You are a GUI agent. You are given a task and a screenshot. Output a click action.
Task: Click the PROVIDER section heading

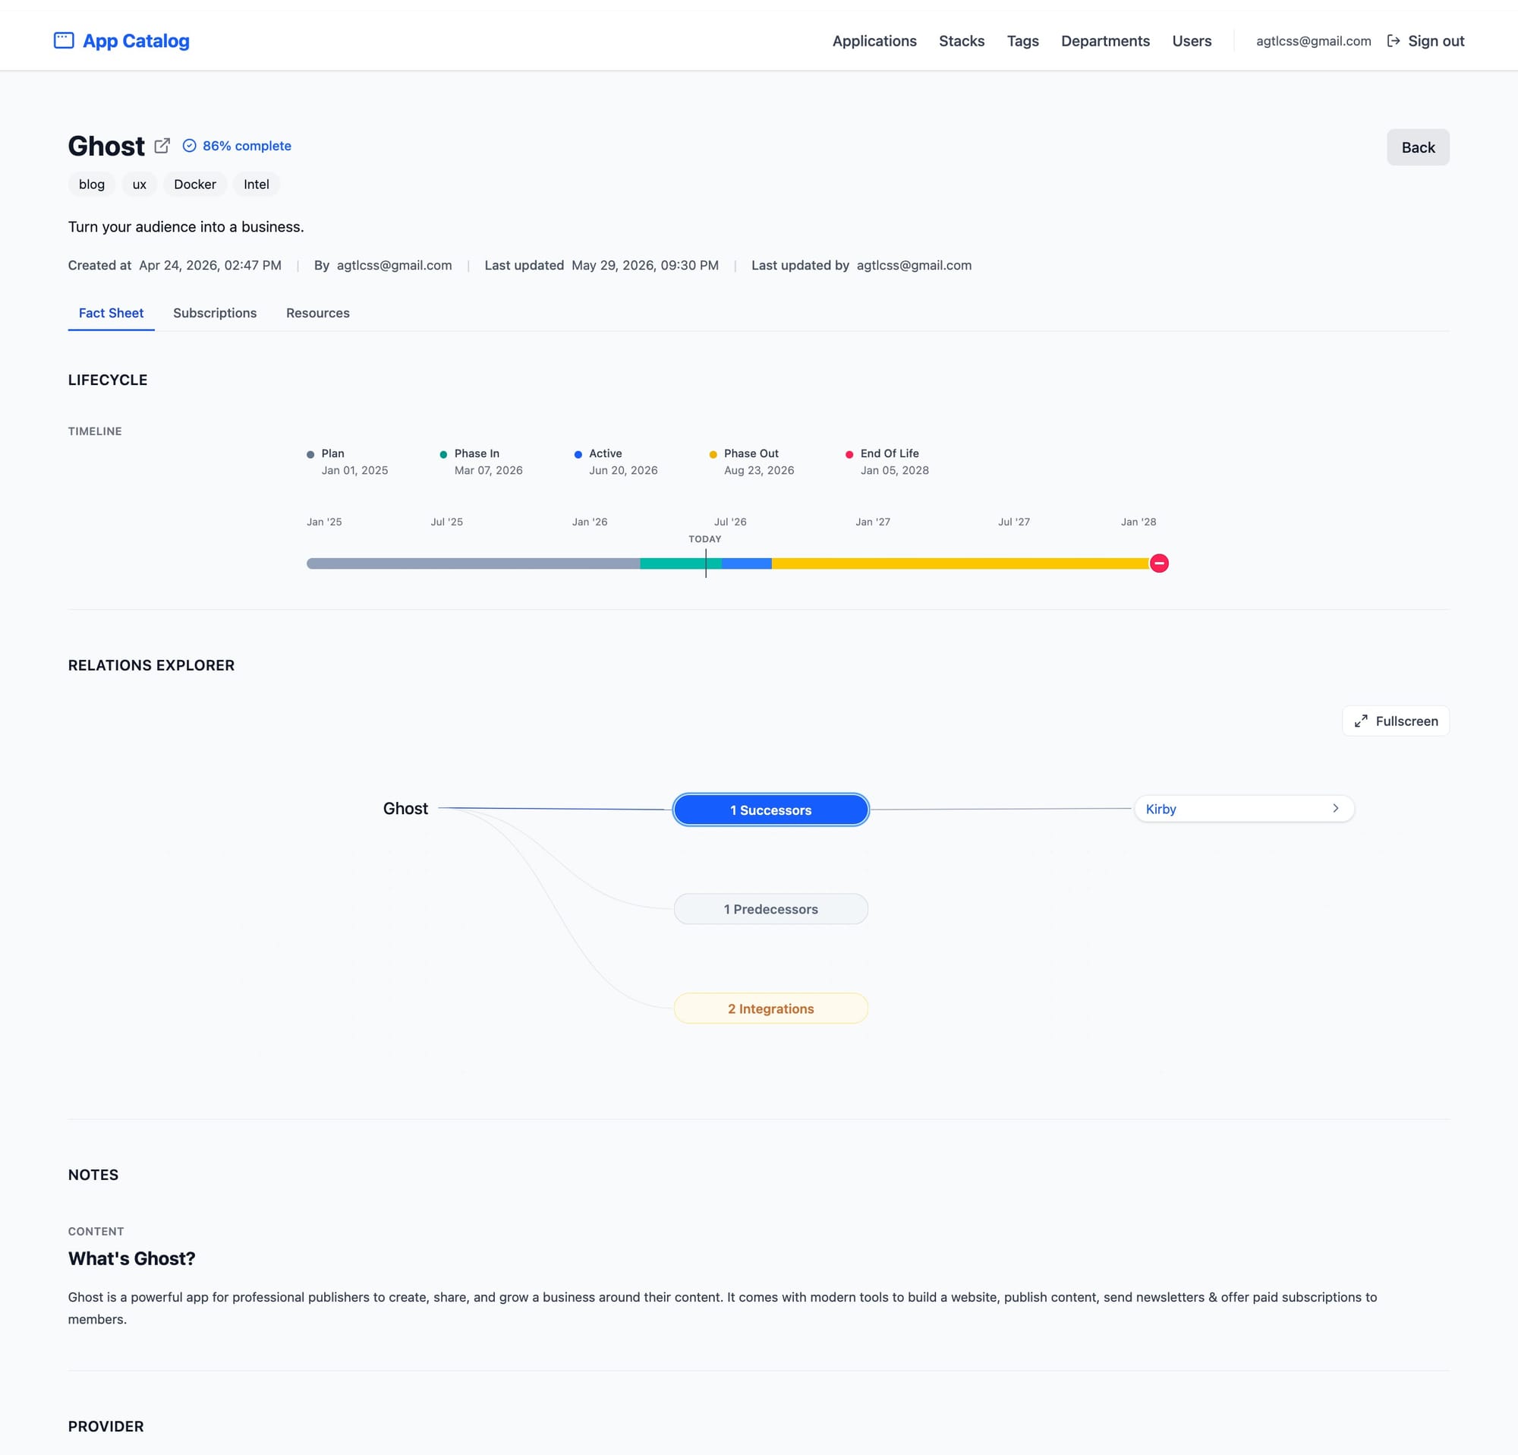tap(106, 1426)
